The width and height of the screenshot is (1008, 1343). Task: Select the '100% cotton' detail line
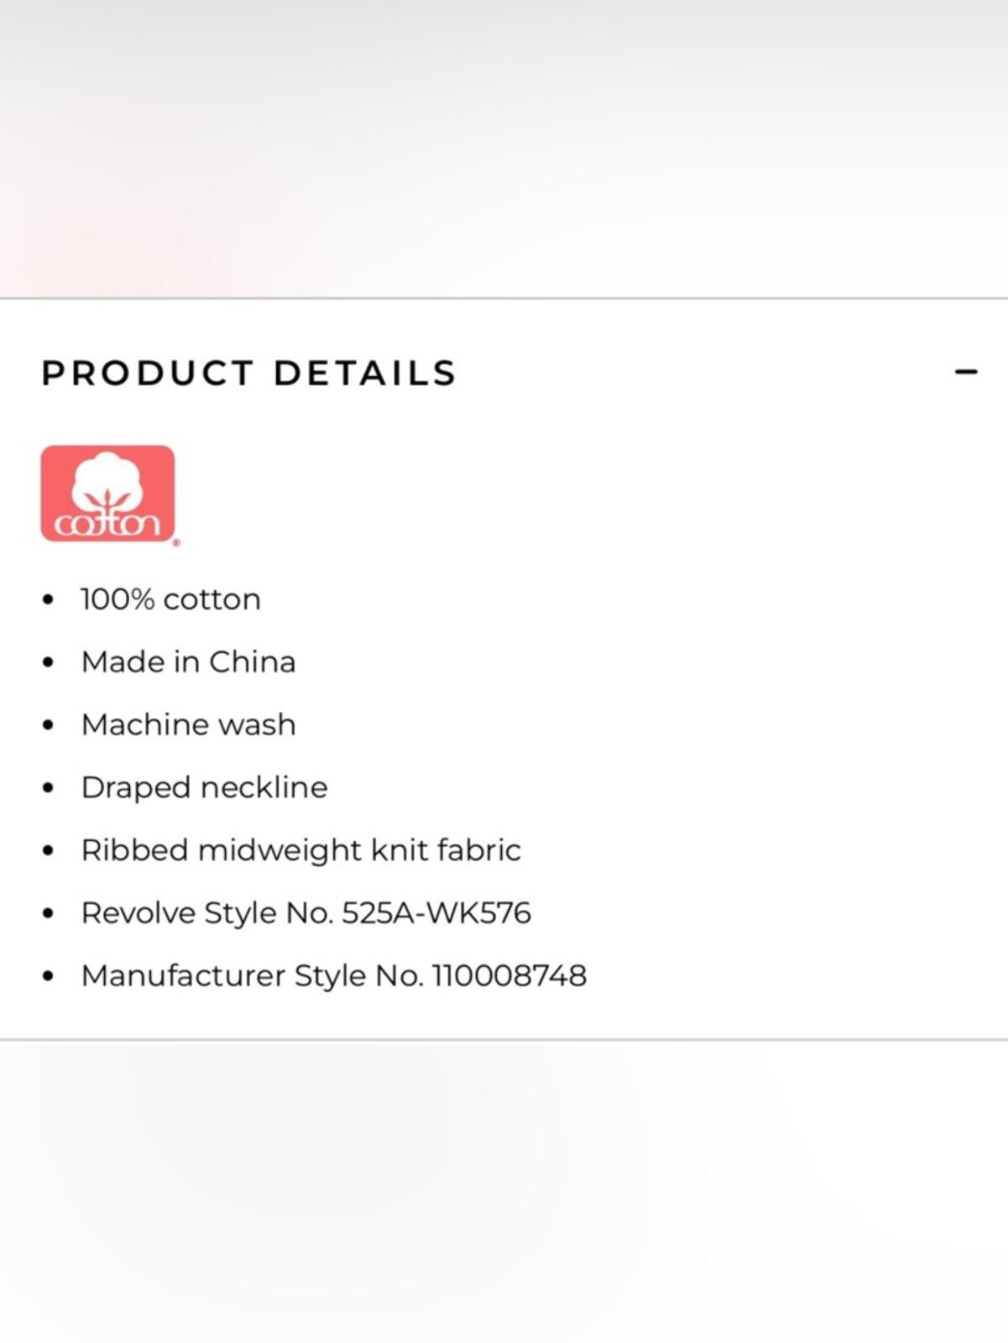(170, 599)
